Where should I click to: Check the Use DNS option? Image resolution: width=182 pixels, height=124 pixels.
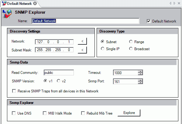[x=14, y=113]
